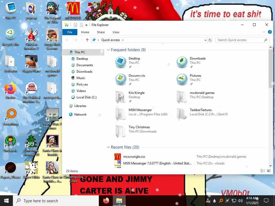Open the taskbar clock showing 4:14 AM
275x206 pixels.
point(252,201)
